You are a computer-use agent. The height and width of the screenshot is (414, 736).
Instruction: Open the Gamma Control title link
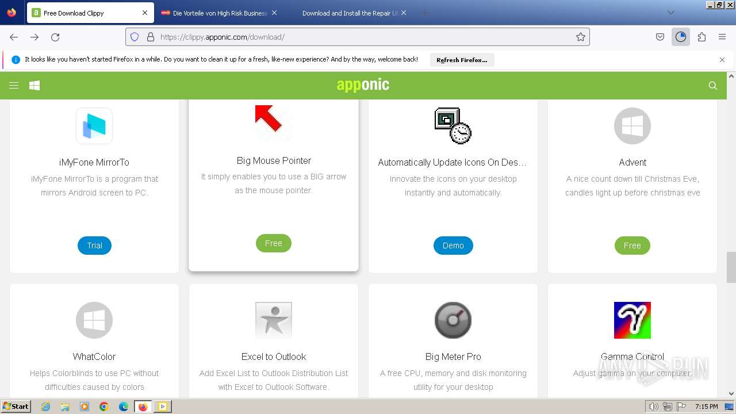(x=632, y=357)
